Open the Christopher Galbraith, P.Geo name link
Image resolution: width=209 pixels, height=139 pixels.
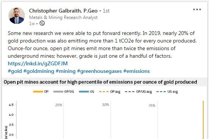coord(63,11)
